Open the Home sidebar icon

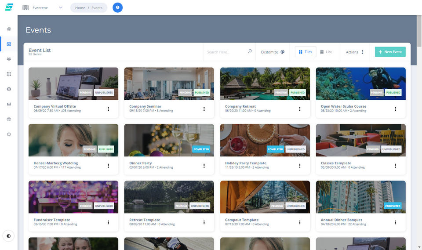click(x=9, y=29)
